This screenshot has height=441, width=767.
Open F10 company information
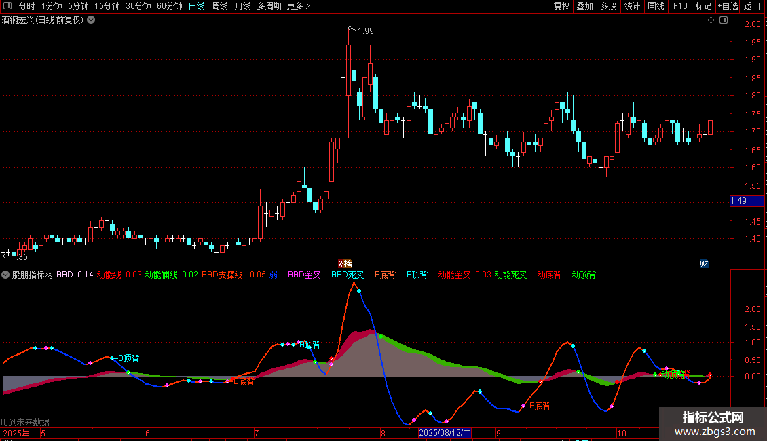tap(680, 6)
